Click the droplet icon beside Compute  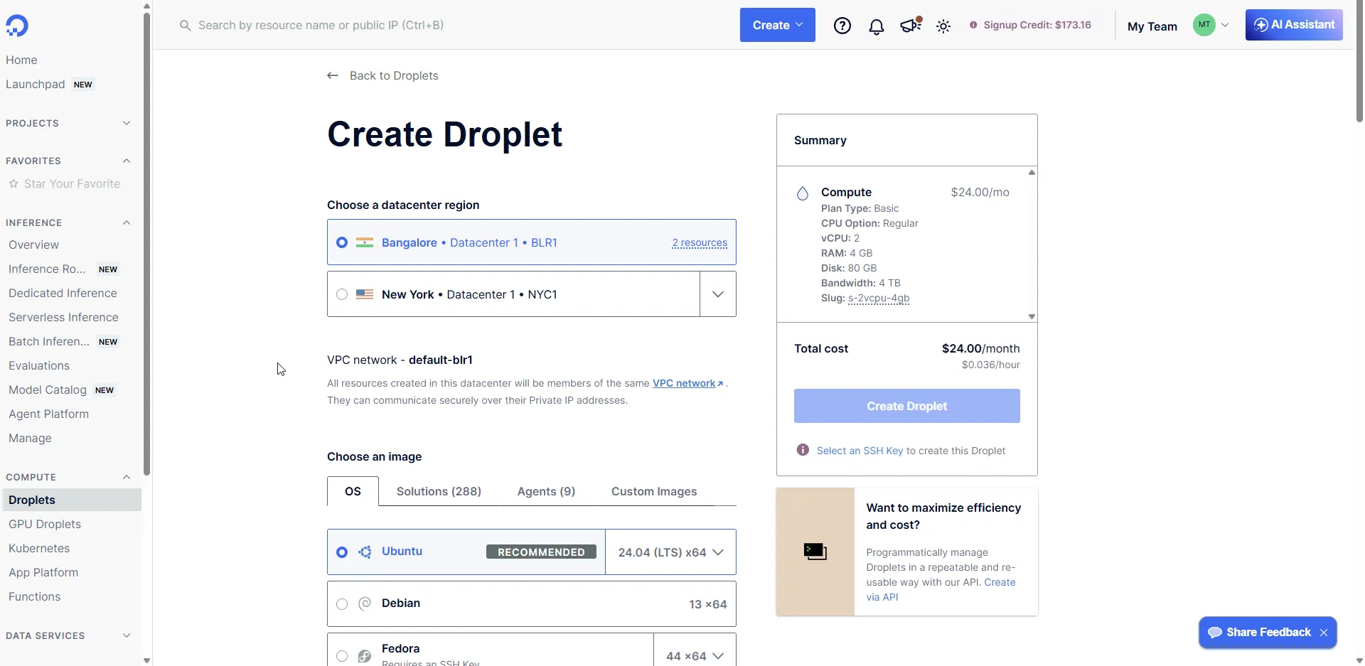pyautogui.click(x=803, y=193)
